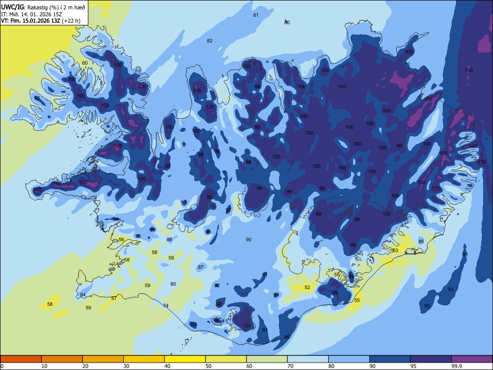Click the purple above-99.9 legend swatch
The image size is (493, 370).
(x=472, y=359)
